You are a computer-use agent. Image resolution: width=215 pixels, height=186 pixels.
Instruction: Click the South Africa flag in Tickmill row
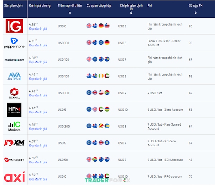tap(107, 92)
